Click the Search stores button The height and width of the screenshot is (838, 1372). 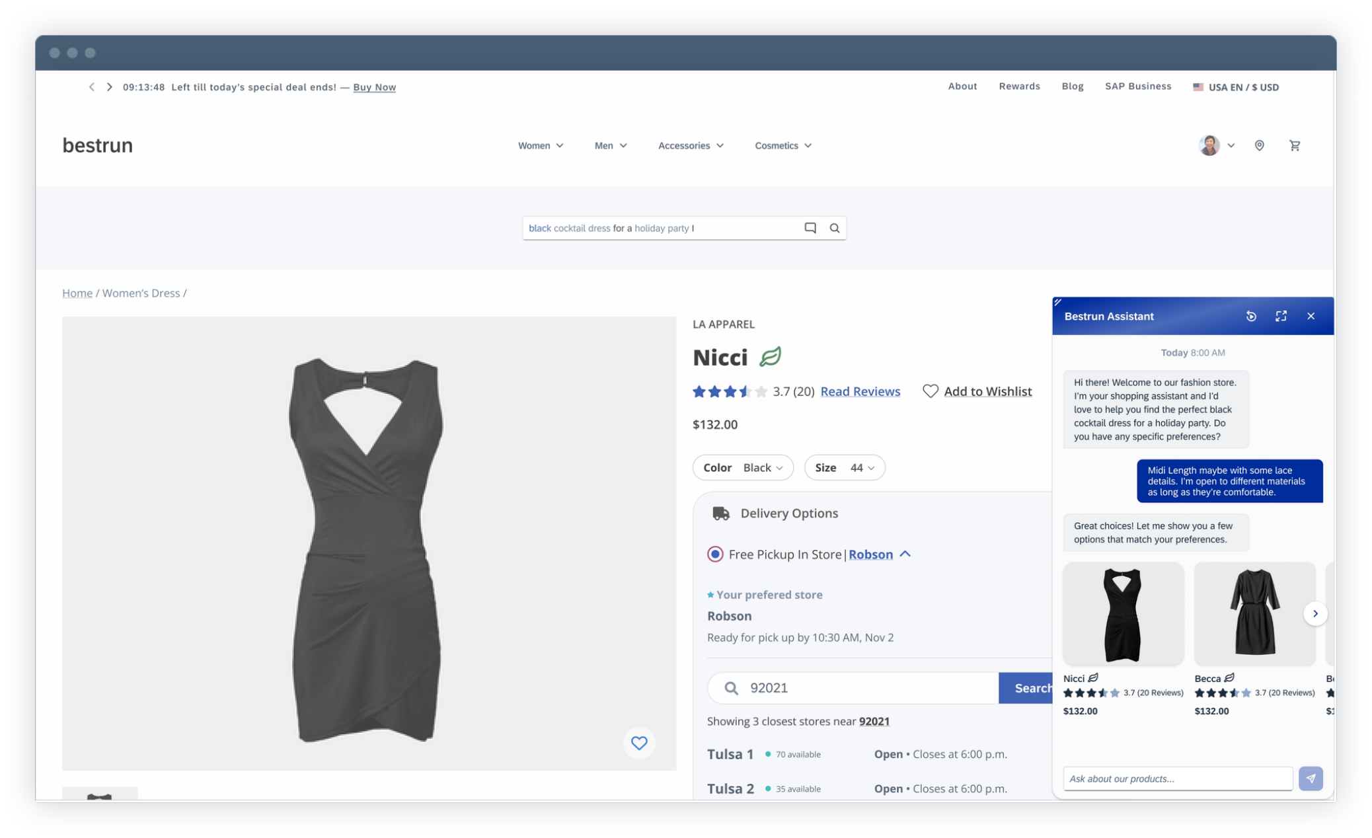pos(1026,688)
